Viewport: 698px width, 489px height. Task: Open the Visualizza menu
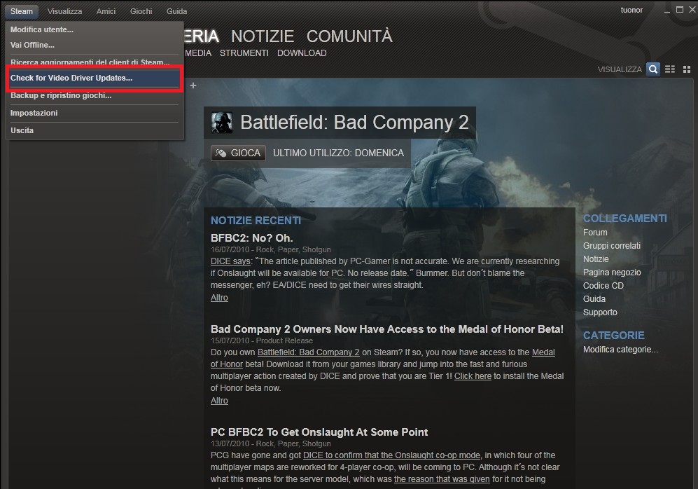[x=64, y=11]
